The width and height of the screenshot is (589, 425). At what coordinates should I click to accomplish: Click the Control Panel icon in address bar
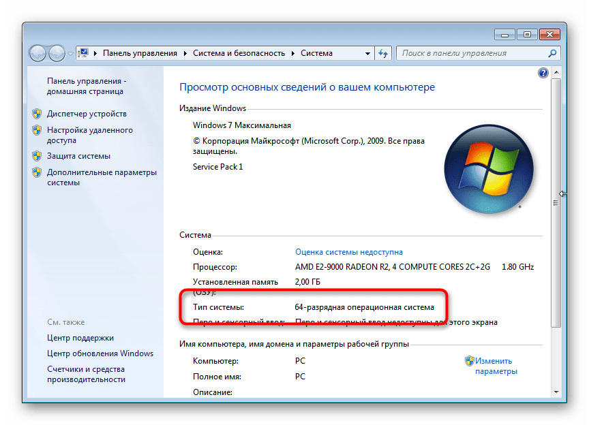[83, 53]
